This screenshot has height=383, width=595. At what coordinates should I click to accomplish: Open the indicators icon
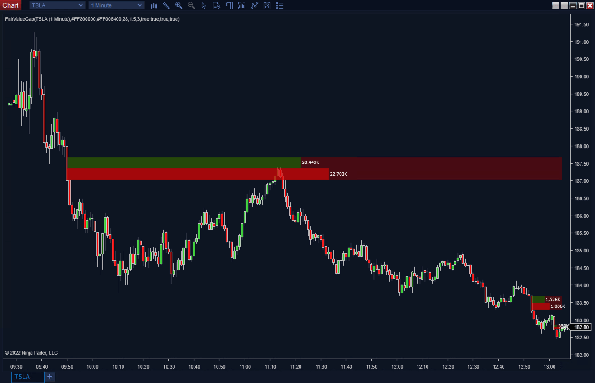242,5
